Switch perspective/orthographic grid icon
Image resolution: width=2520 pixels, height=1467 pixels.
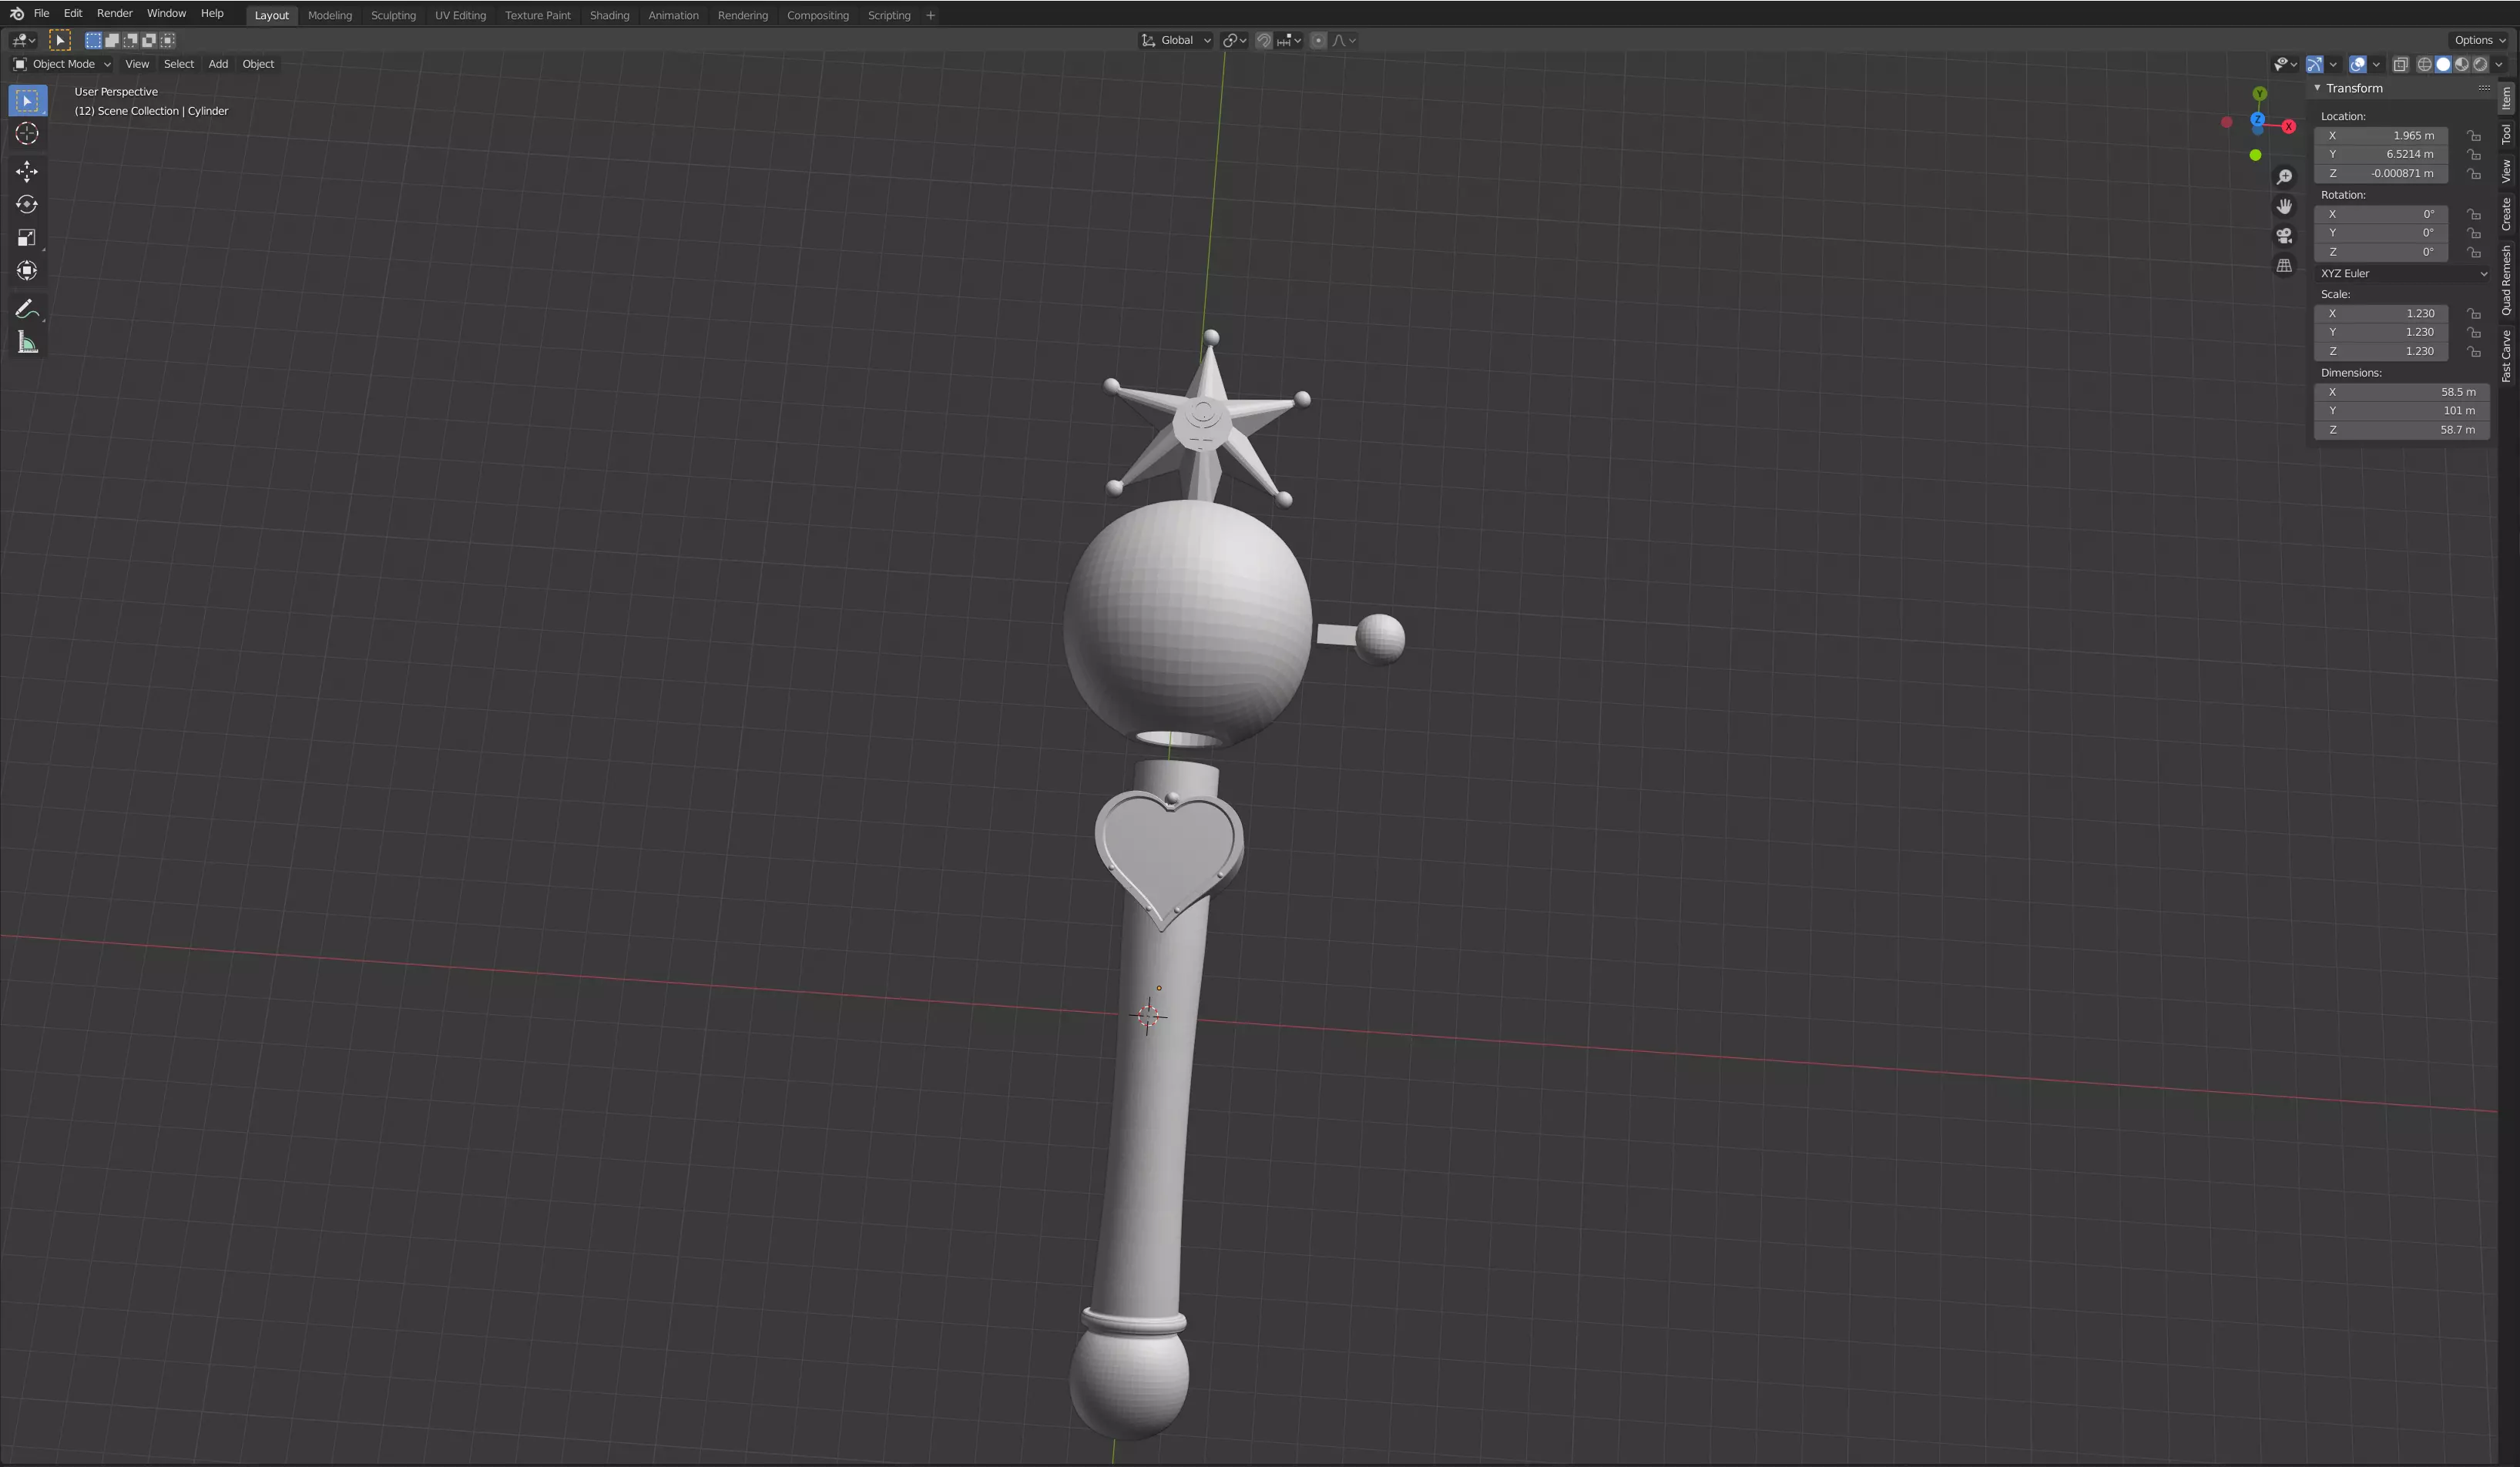pyautogui.click(x=2284, y=266)
